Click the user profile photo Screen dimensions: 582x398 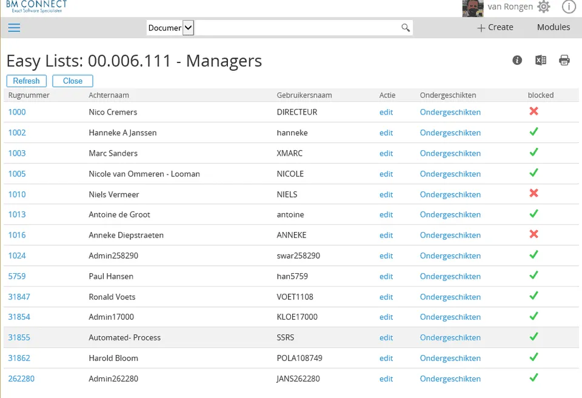point(473,8)
